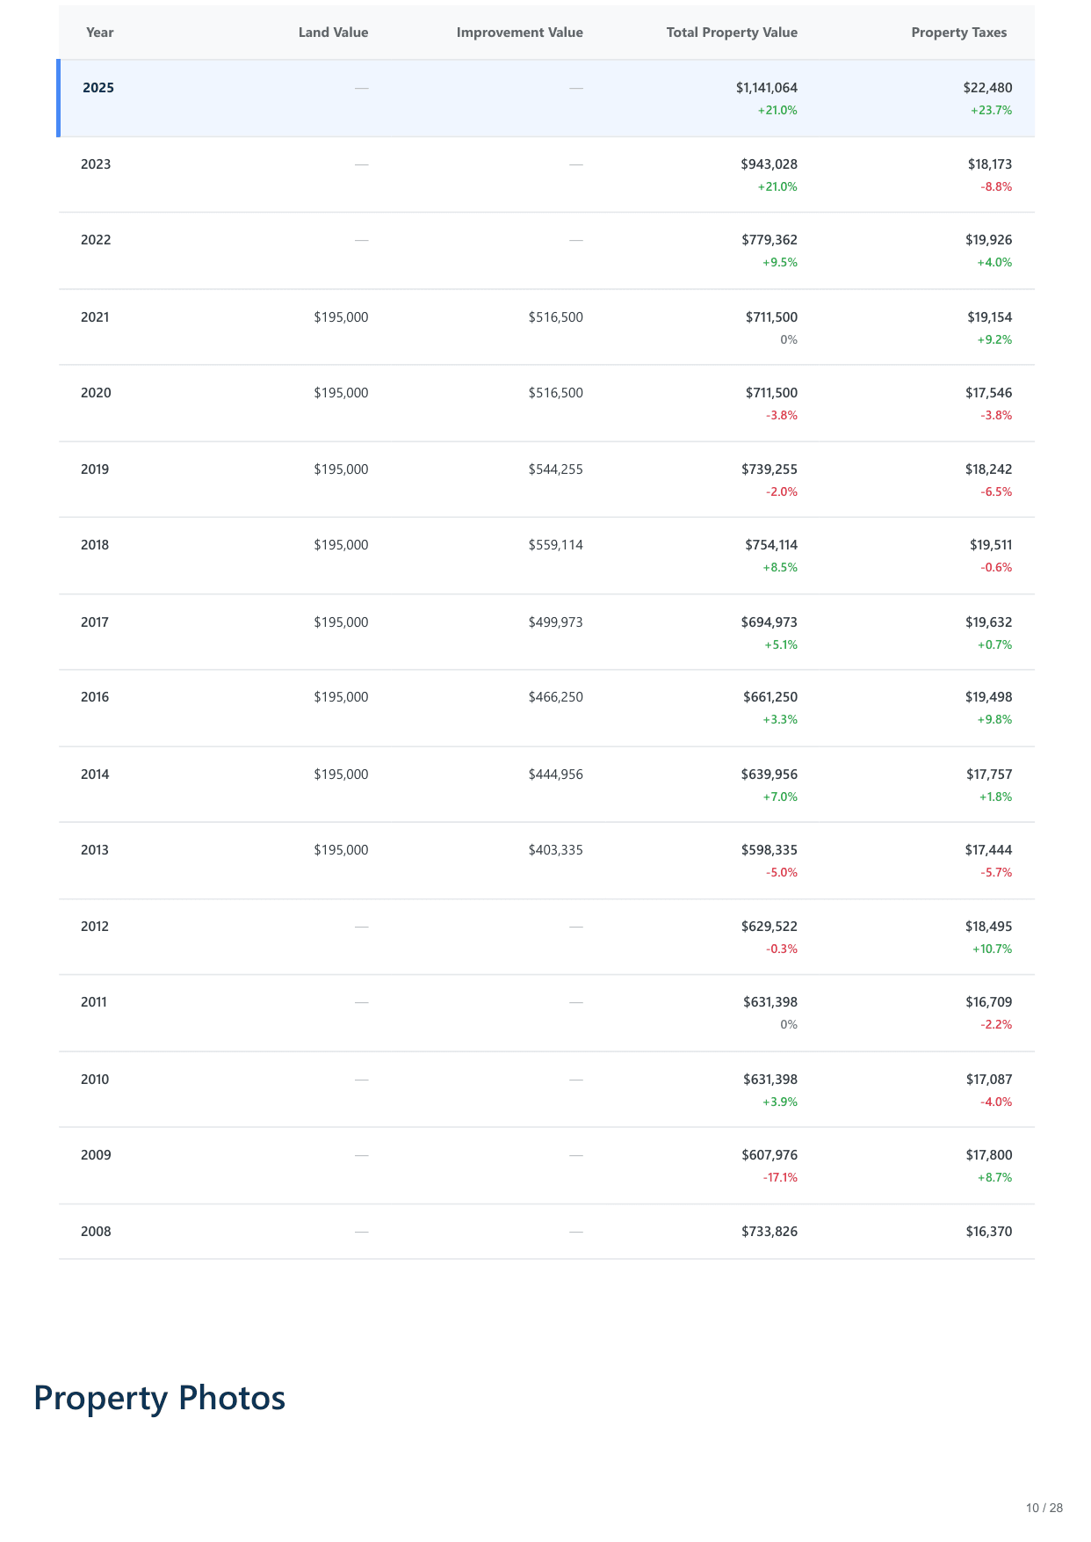The width and height of the screenshot is (1091, 1542).
Task: Select the Improvement Value column header
Action: click(519, 33)
